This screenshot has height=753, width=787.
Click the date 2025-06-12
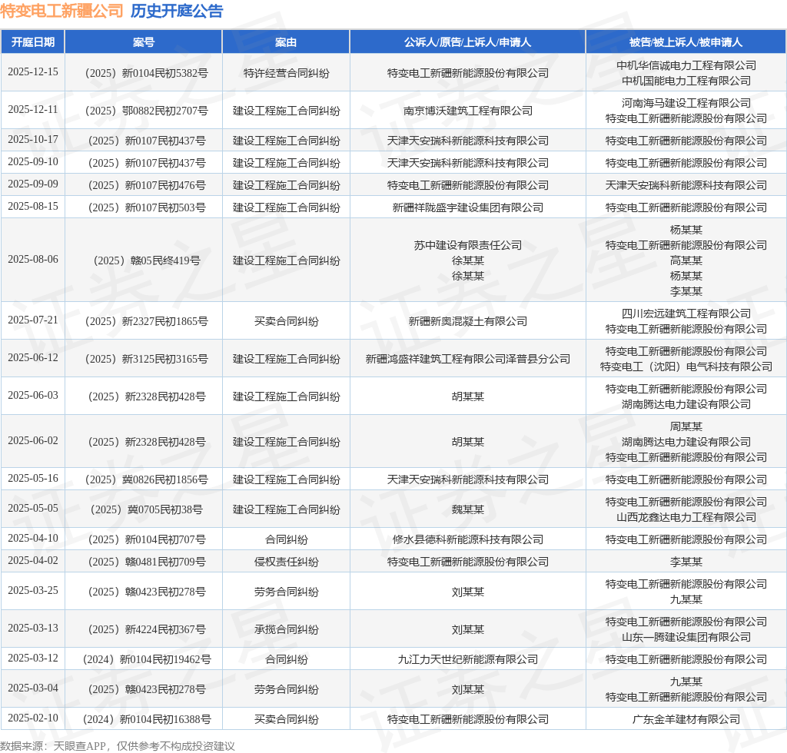pyautogui.click(x=33, y=358)
